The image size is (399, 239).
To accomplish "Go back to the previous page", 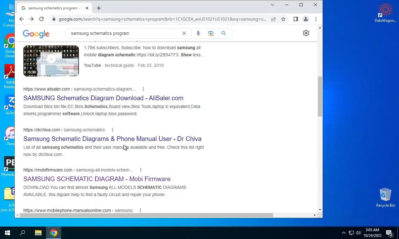I will 21,19.
